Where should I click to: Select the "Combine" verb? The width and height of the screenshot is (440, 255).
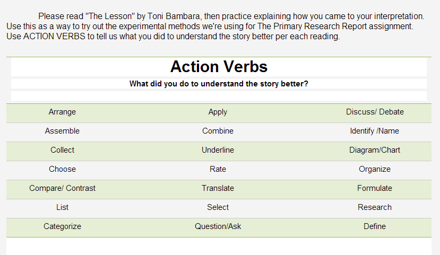[218, 131]
